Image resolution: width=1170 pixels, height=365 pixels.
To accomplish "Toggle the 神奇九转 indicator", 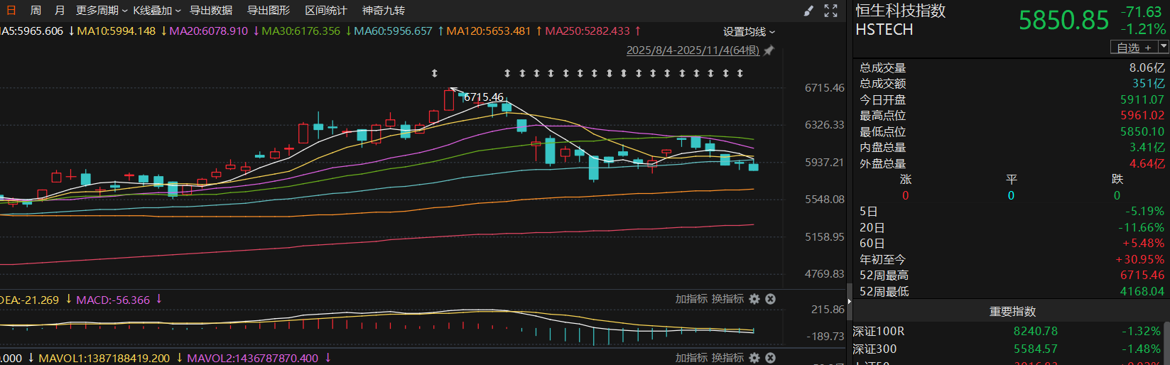I will (384, 11).
